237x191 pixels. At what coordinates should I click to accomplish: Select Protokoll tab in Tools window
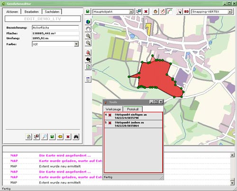click(x=133, y=109)
